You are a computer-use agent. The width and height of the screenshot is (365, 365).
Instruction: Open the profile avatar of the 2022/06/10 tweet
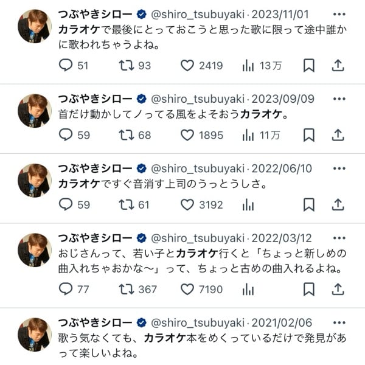pos(34,180)
